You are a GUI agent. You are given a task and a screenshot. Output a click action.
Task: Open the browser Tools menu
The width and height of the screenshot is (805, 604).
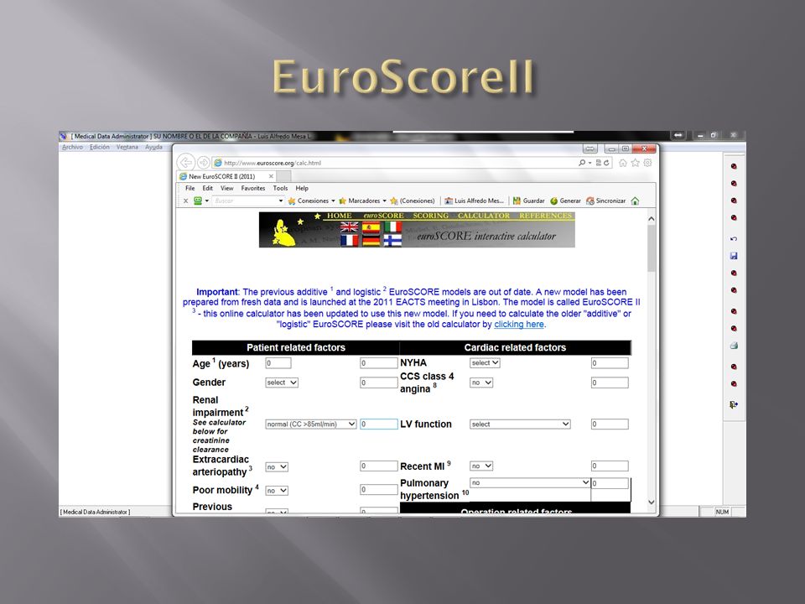[x=280, y=189]
